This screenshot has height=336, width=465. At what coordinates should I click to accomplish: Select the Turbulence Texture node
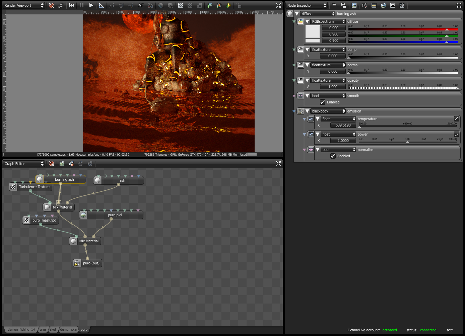pos(30,187)
